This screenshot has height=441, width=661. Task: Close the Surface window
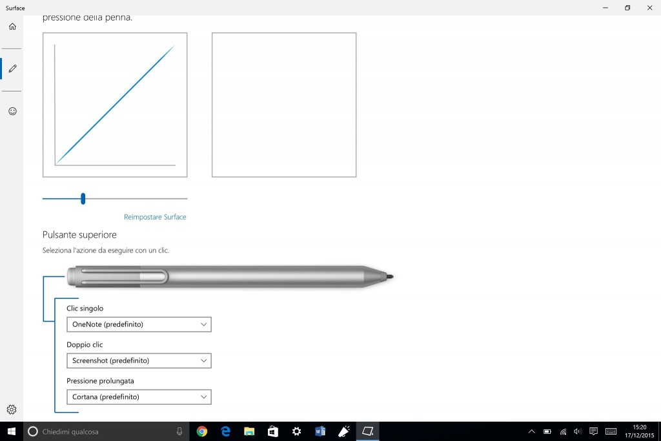(649, 8)
